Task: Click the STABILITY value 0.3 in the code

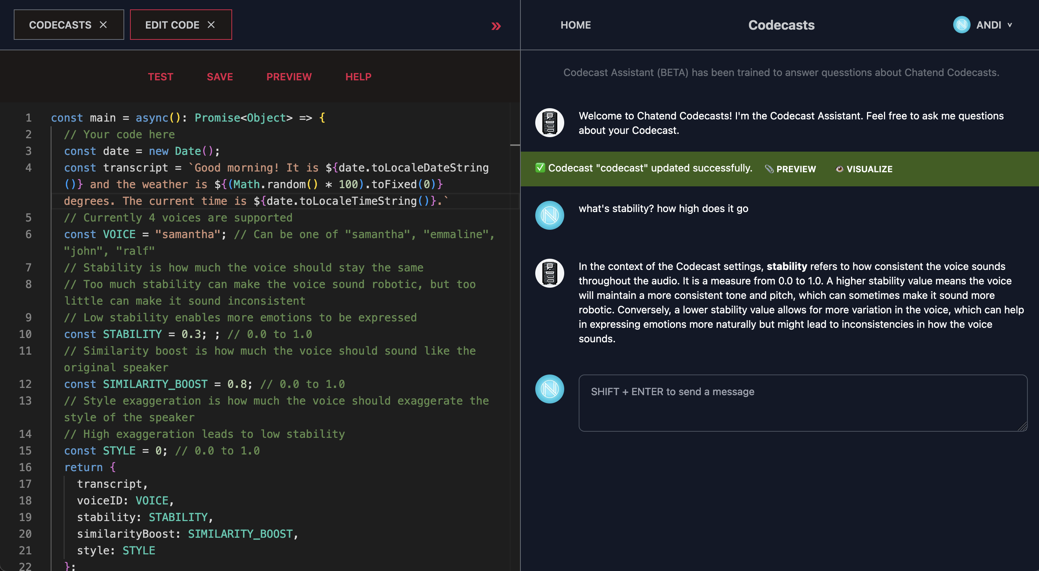Action: point(191,334)
